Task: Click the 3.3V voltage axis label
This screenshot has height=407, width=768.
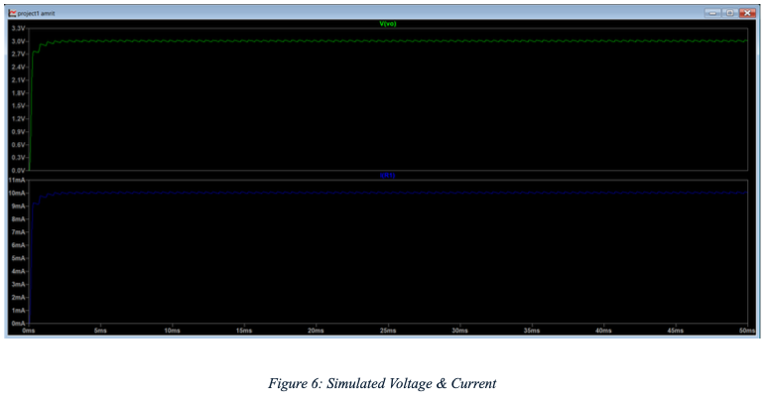Action: point(18,28)
